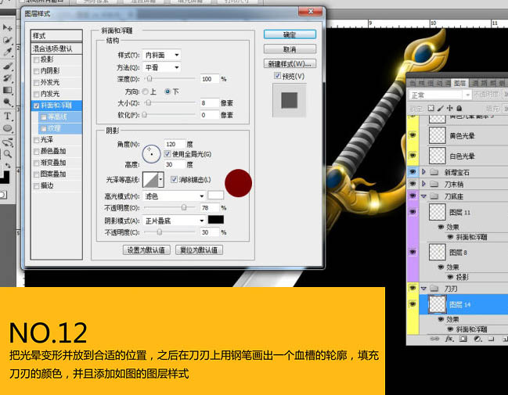Open the 高光模式 blend mode dropdown
Image resolution: width=508 pixels, height=395 pixels.
pyautogui.click(x=175, y=196)
